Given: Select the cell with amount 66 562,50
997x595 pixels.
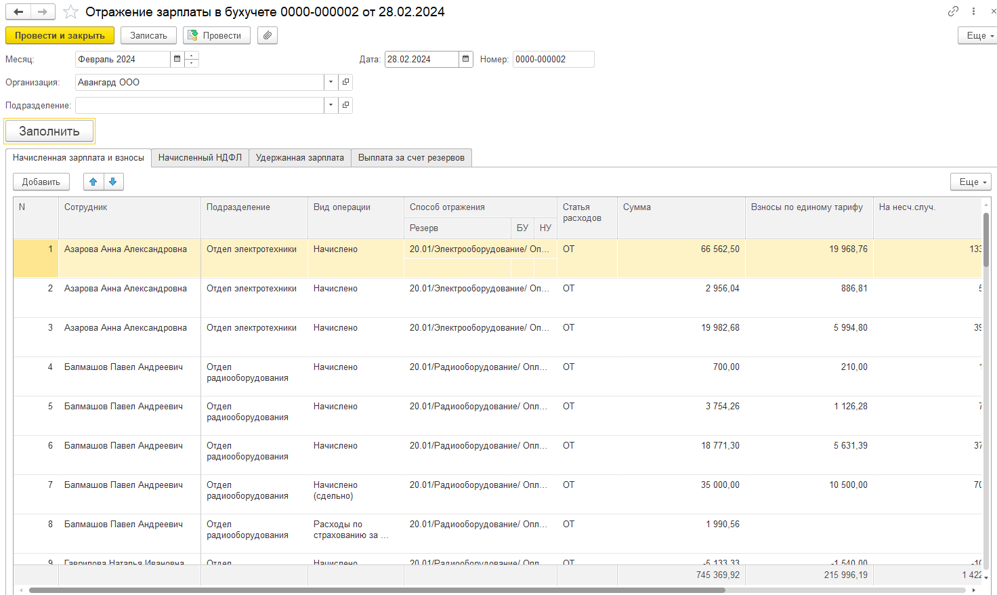Looking at the screenshot, I should (681, 258).
